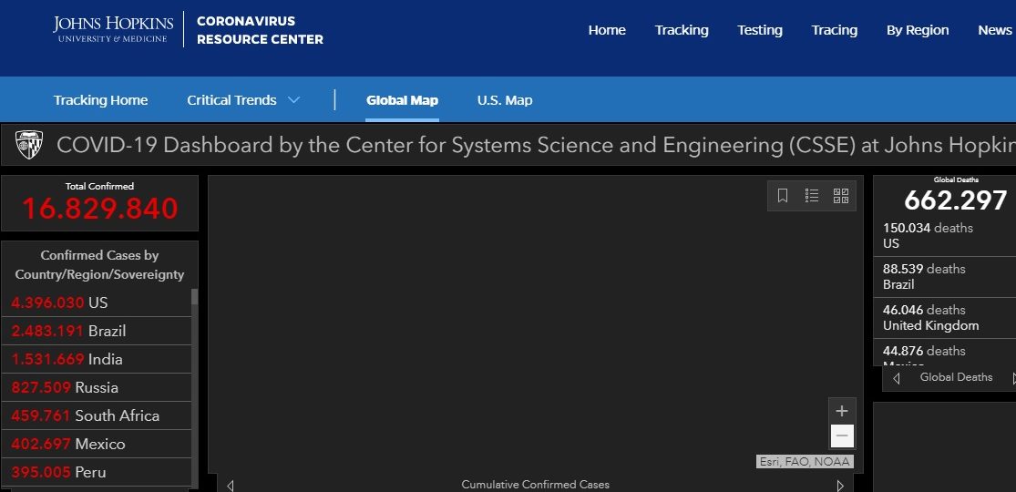The height and width of the screenshot is (492, 1016).
Task: Zoom in on map with plus button
Action: coord(842,411)
